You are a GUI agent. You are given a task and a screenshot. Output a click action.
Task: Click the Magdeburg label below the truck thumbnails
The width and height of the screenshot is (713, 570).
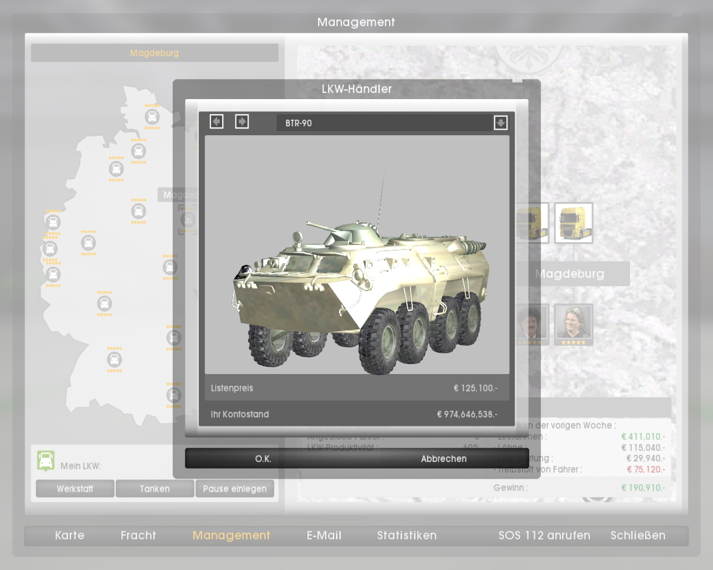pos(569,274)
